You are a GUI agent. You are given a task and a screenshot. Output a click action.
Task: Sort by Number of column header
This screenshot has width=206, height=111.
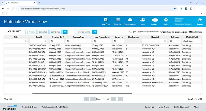[133, 37]
